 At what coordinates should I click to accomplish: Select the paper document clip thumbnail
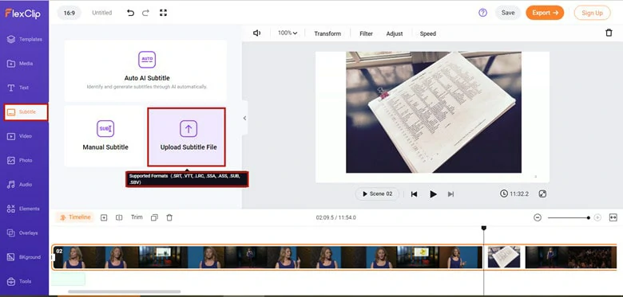point(504,257)
